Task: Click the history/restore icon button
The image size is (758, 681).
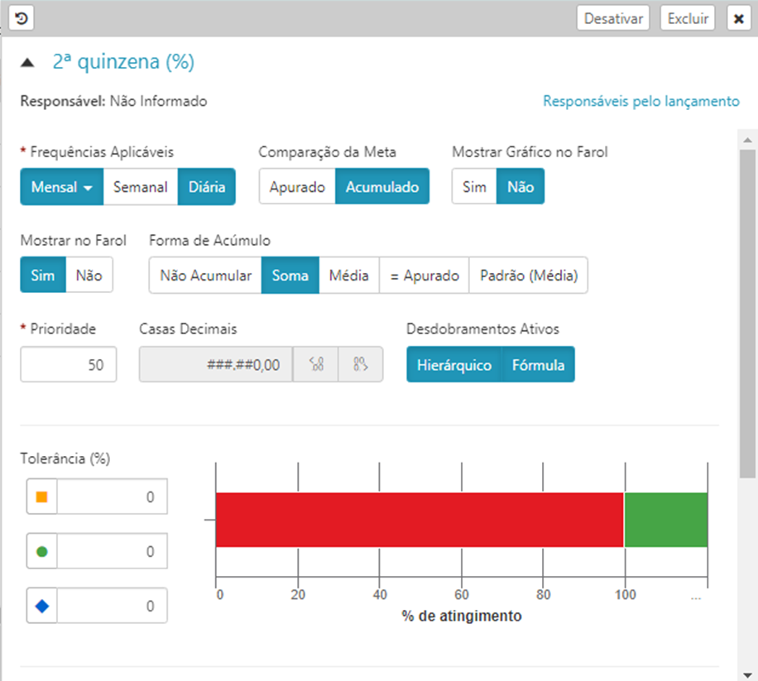Action: 22,18
